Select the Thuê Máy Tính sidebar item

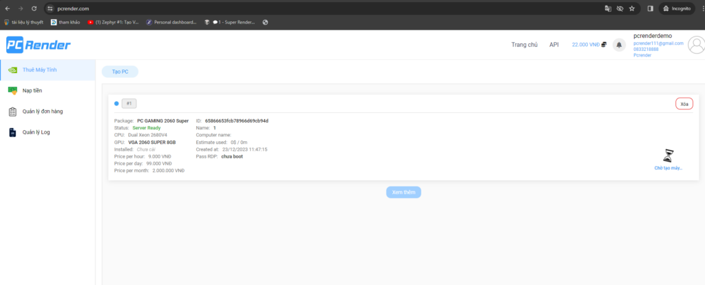point(48,70)
